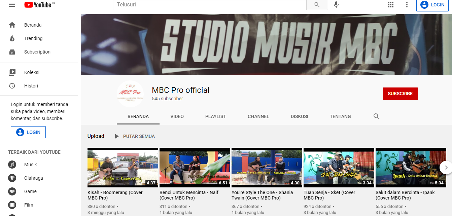Show next videos with right chevron
The image size is (452, 216).
pyautogui.click(x=446, y=167)
